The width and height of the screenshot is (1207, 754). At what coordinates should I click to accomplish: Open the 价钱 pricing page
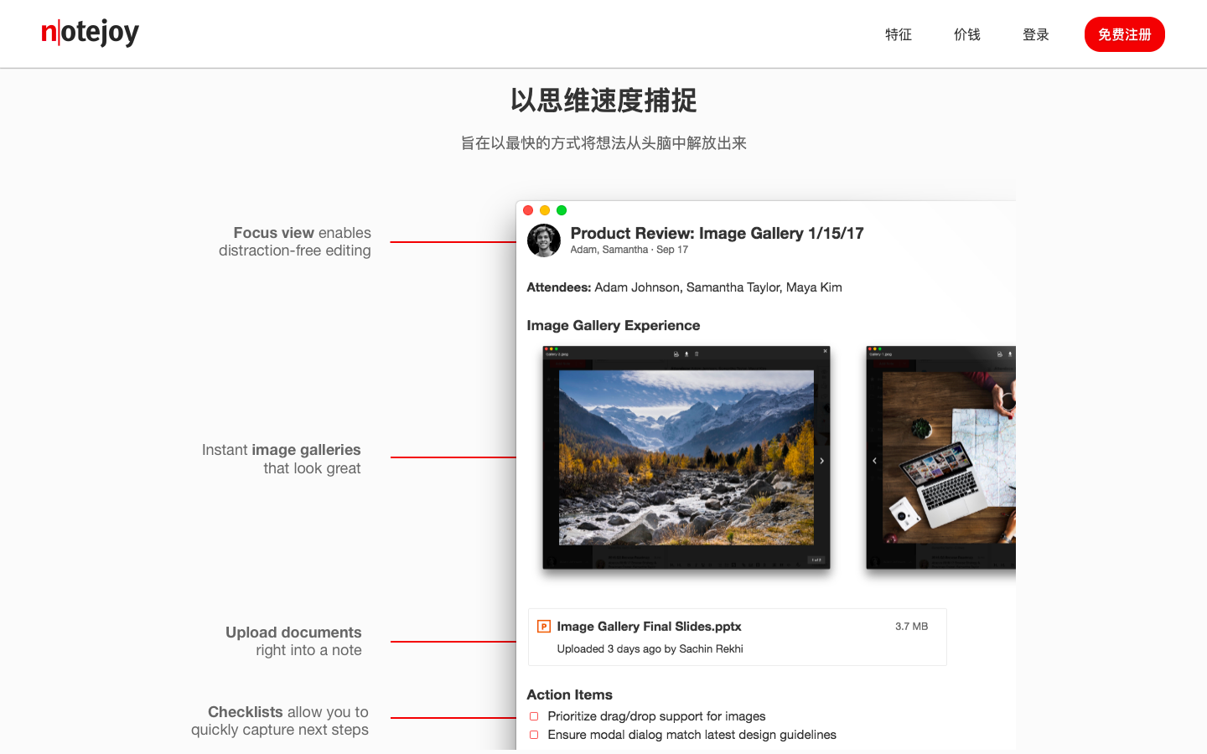pos(966,34)
